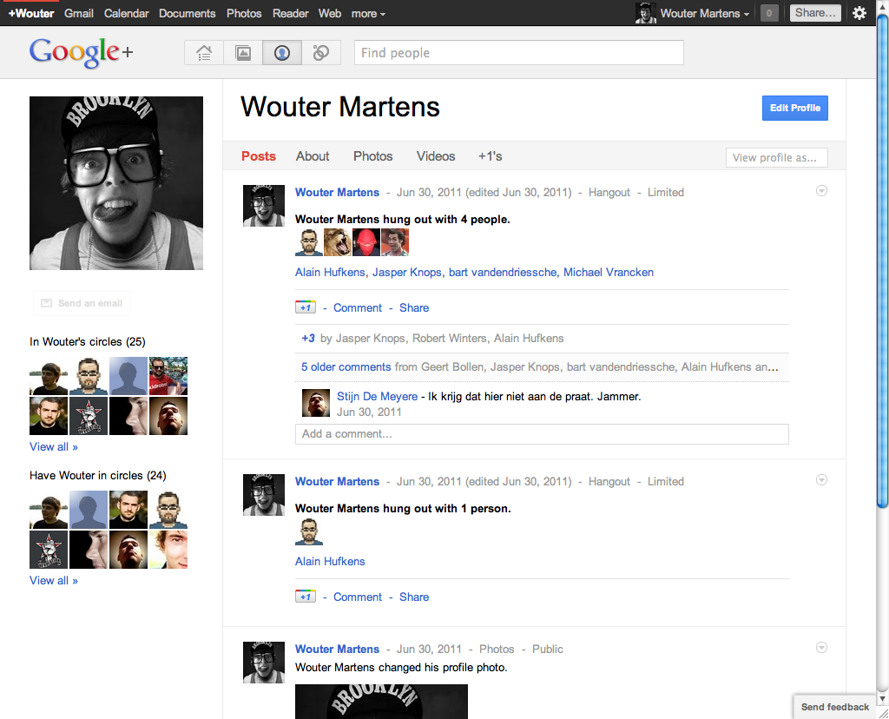The height and width of the screenshot is (719, 889).
Task: Click the Send feedback button
Action: [x=835, y=707]
